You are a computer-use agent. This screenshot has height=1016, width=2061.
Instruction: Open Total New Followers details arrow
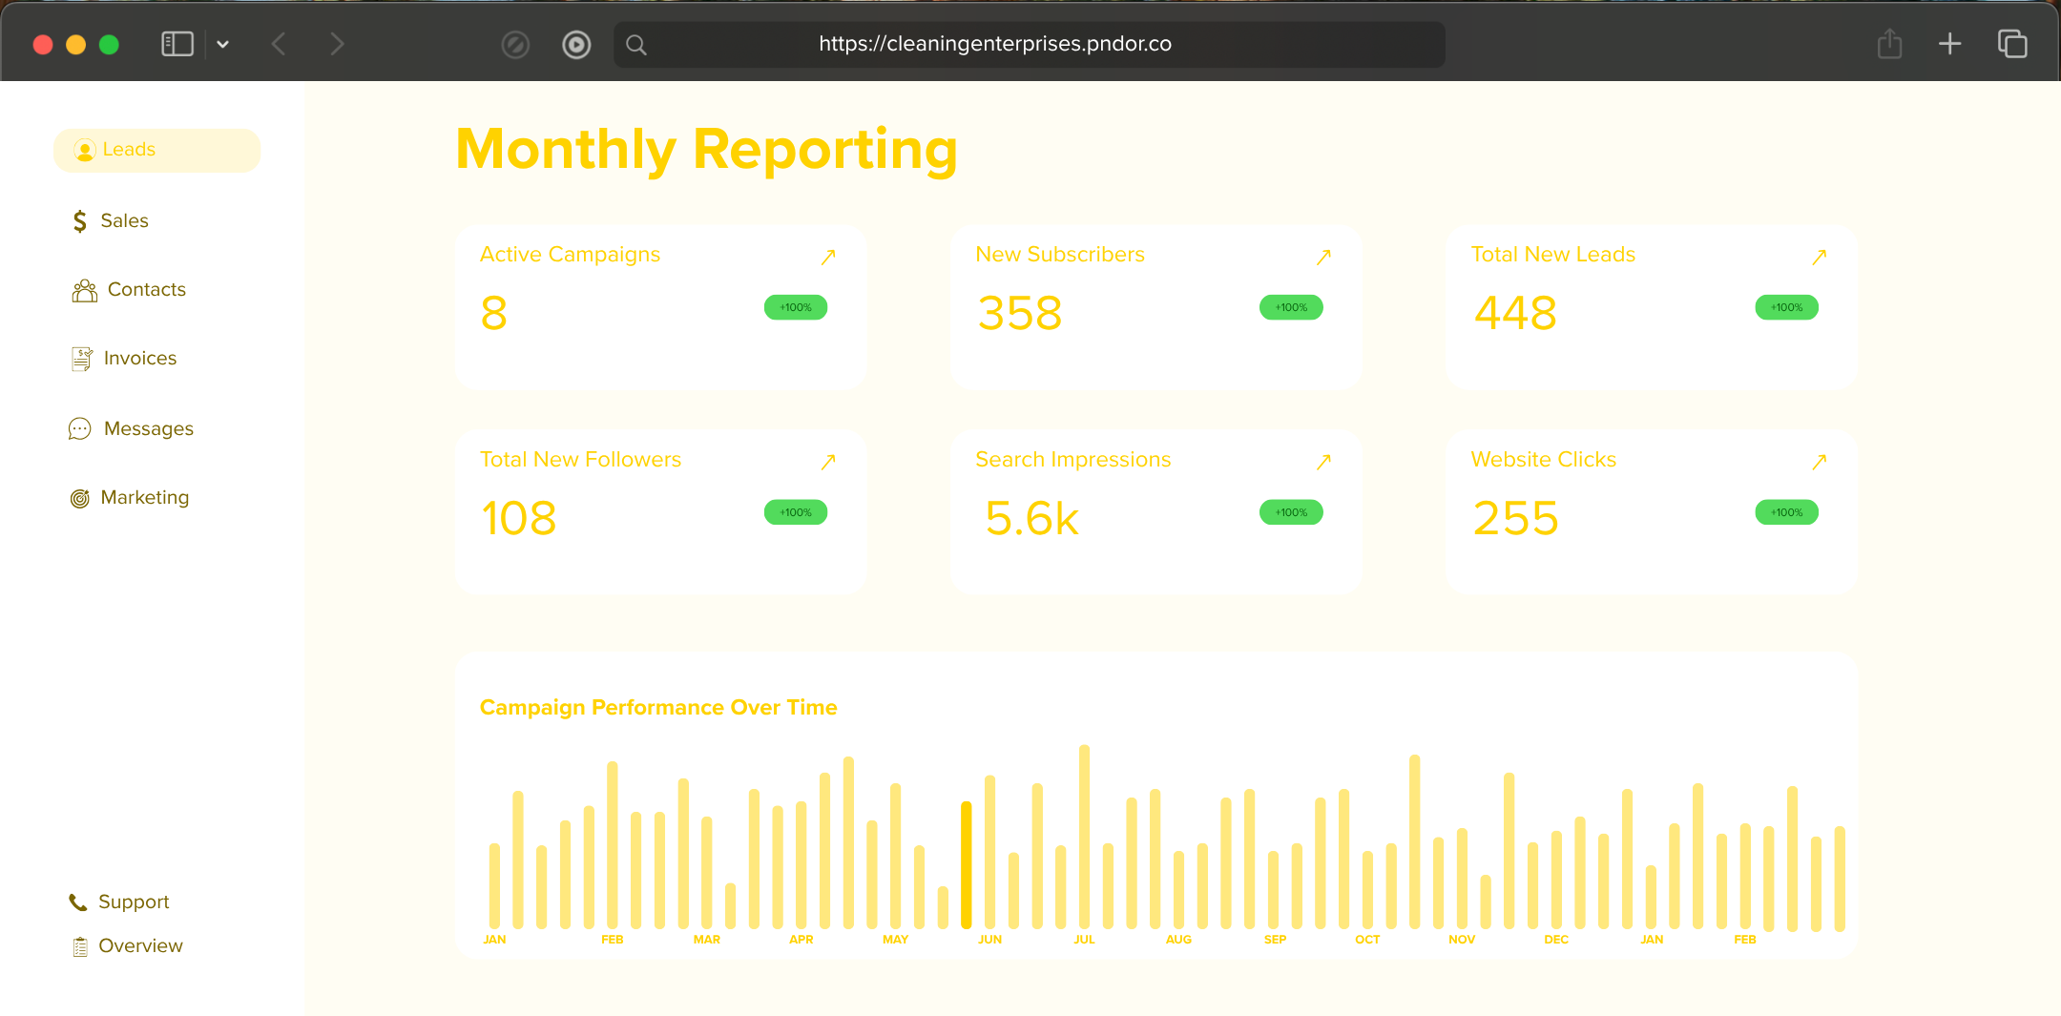pos(828,462)
